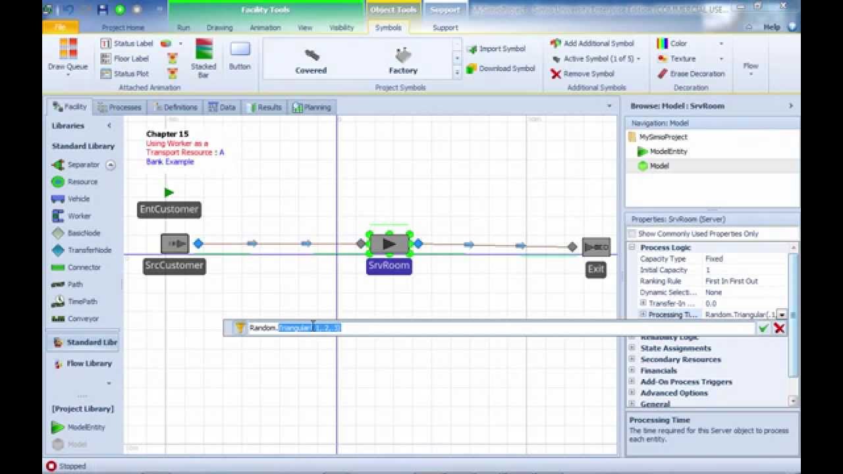
Task: Insert an attached Button
Action: click(x=240, y=56)
